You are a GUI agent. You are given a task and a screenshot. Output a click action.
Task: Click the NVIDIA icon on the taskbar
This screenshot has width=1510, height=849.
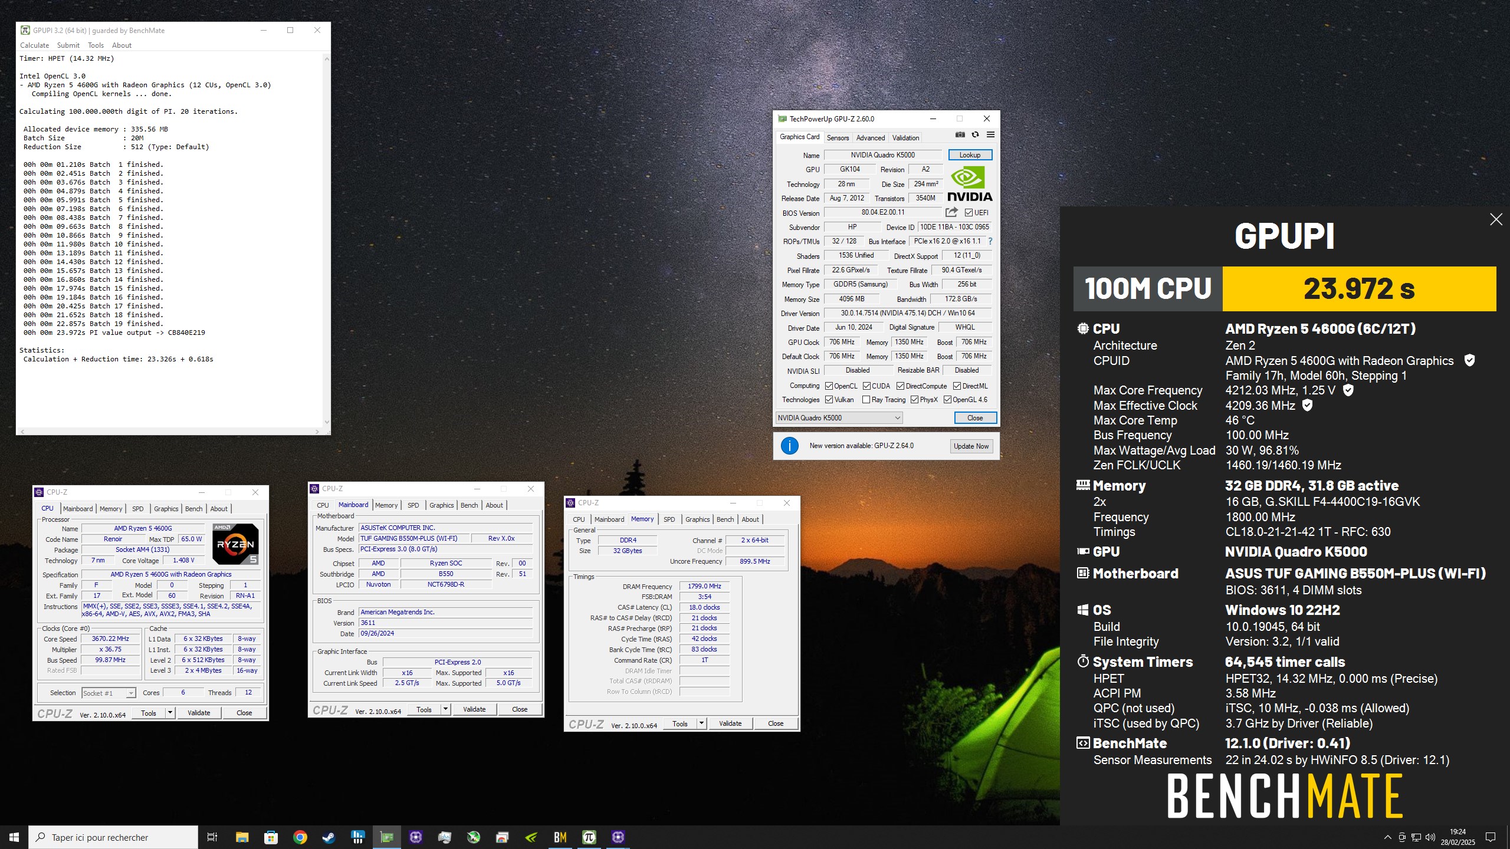coord(531,837)
